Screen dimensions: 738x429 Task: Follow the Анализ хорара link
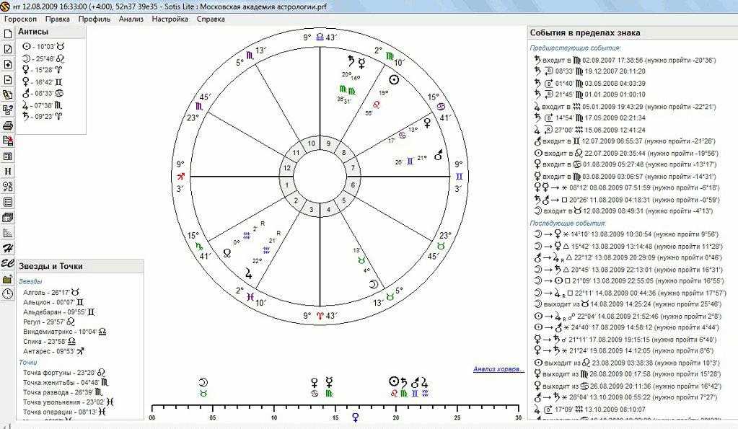click(498, 369)
